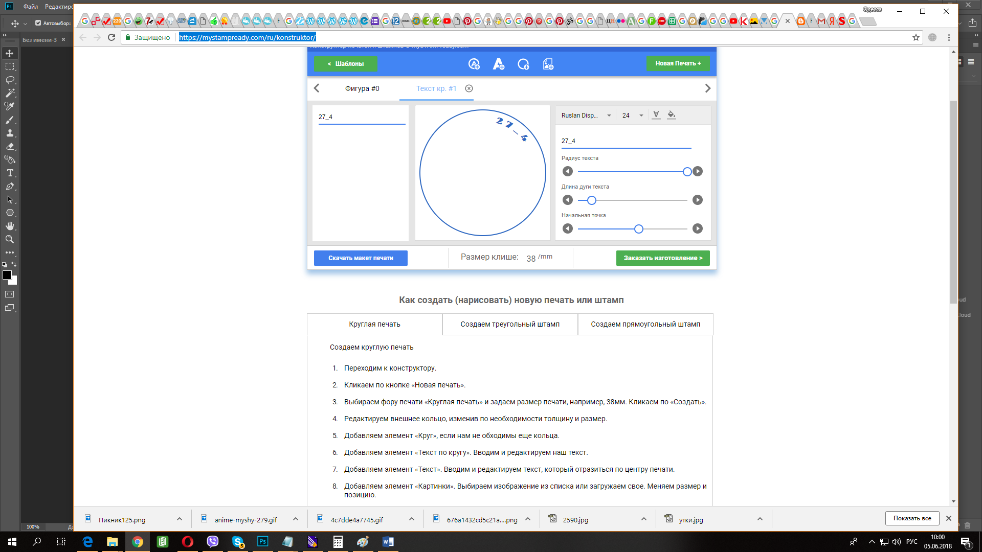Click the Радиус текста slider handle
The width and height of the screenshot is (982, 552).
[x=687, y=172]
